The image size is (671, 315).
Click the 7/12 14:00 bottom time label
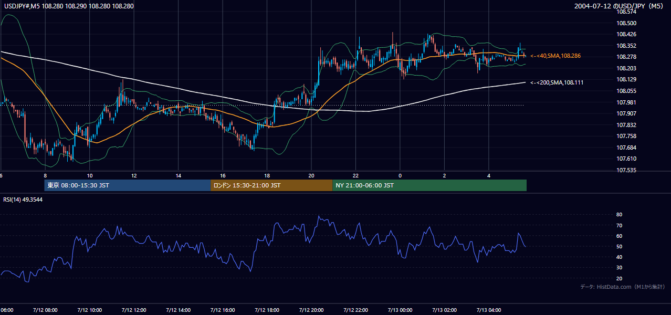[x=178, y=310]
